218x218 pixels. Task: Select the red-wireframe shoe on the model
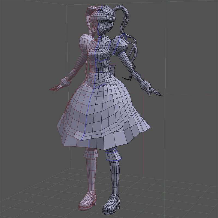point(87,201)
